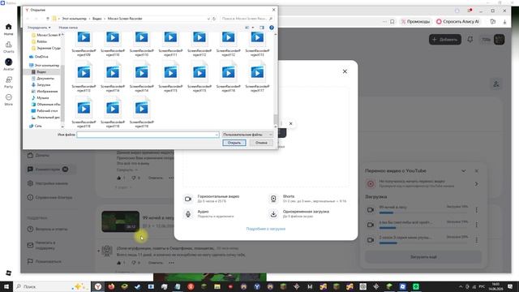
Task: Open the notifications bell
Action: coord(470,40)
